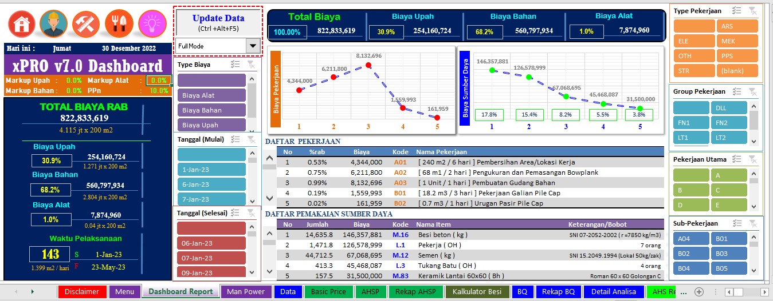Select Biaya Bahan in Type Biaya slicer
This screenshot has height=301, width=773.
pyautogui.click(x=210, y=110)
